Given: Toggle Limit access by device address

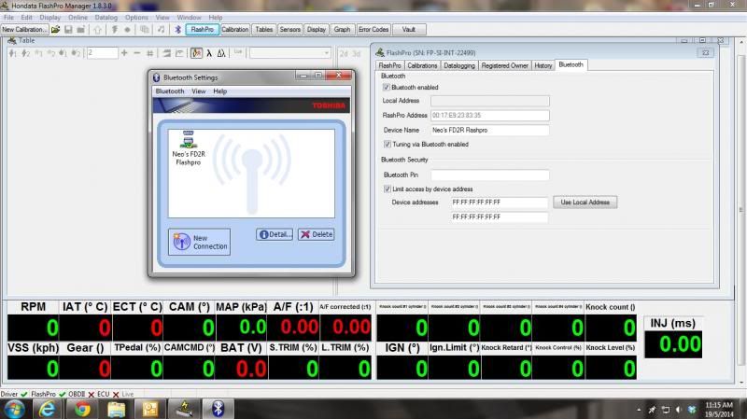Looking at the screenshot, I should coord(388,189).
